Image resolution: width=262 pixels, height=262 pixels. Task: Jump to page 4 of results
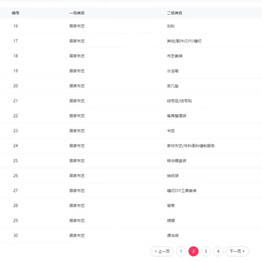[x=218, y=251]
